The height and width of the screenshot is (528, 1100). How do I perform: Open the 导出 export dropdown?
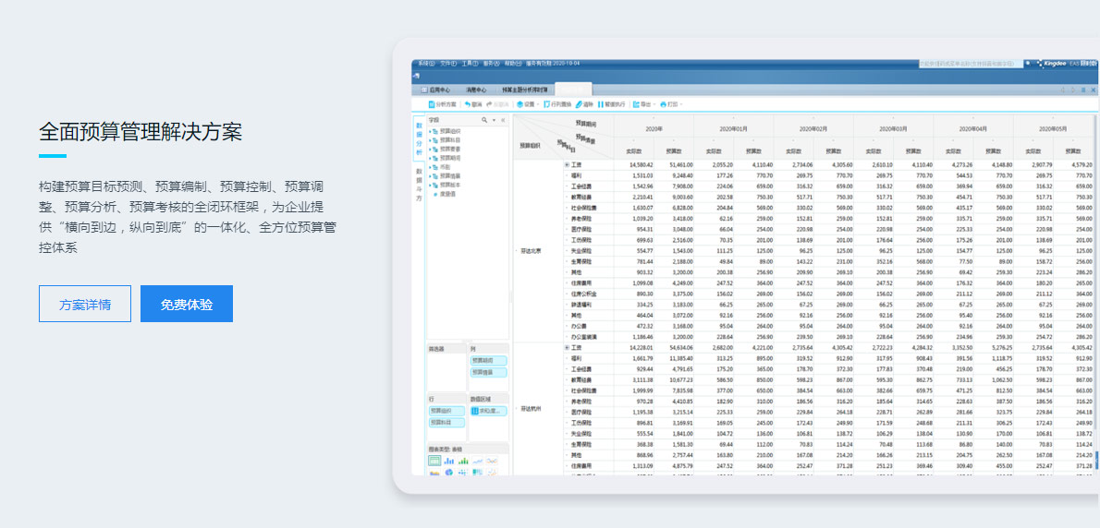[644, 104]
